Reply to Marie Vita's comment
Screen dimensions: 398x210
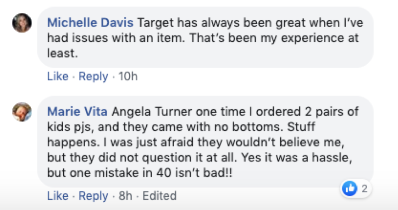tap(93, 196)
